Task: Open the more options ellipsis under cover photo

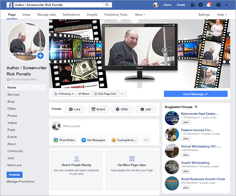Action: click(122, 94)
